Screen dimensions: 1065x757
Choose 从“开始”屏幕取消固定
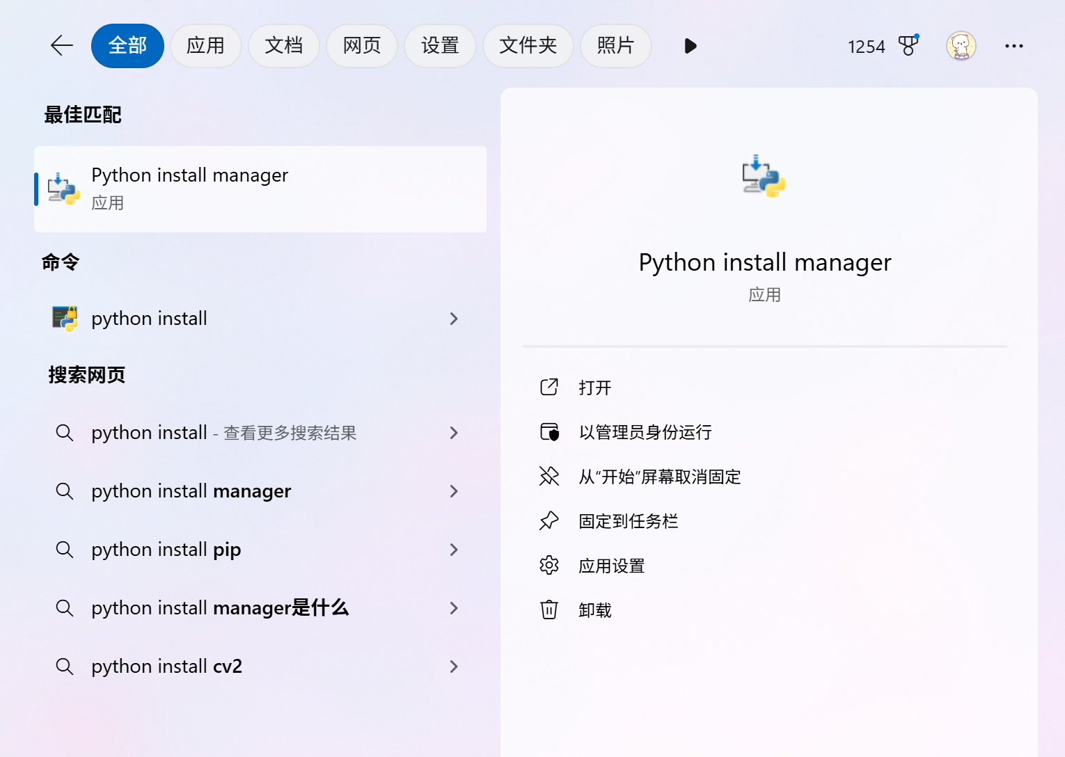[660, 477]
